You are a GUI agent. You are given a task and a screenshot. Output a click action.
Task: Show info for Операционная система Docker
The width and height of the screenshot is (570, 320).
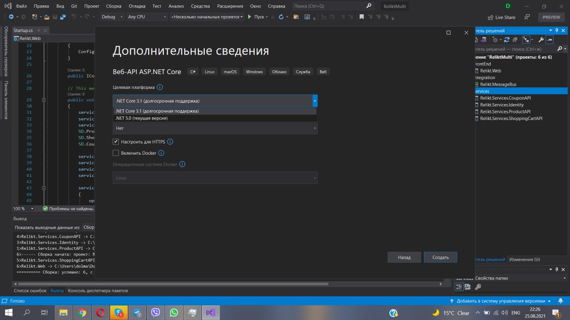point(182,164)
